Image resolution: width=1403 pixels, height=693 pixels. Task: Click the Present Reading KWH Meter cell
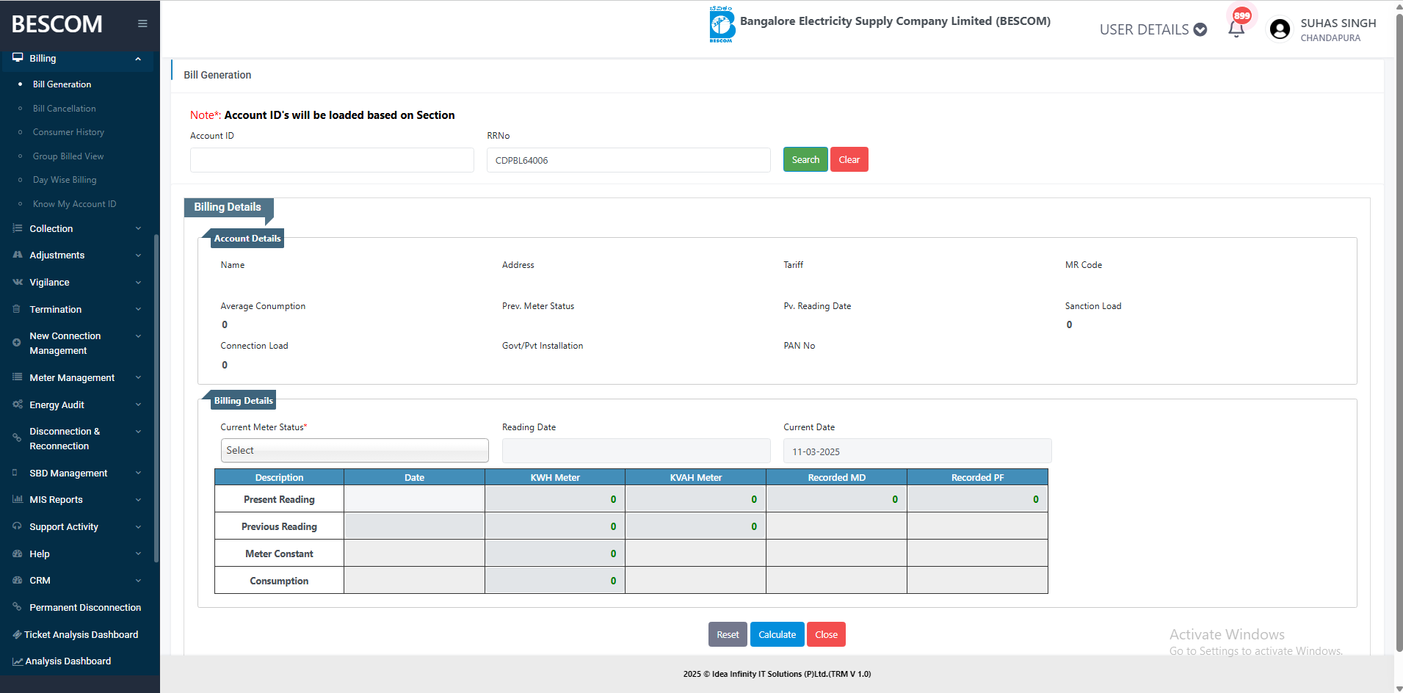tap(555, 499)
